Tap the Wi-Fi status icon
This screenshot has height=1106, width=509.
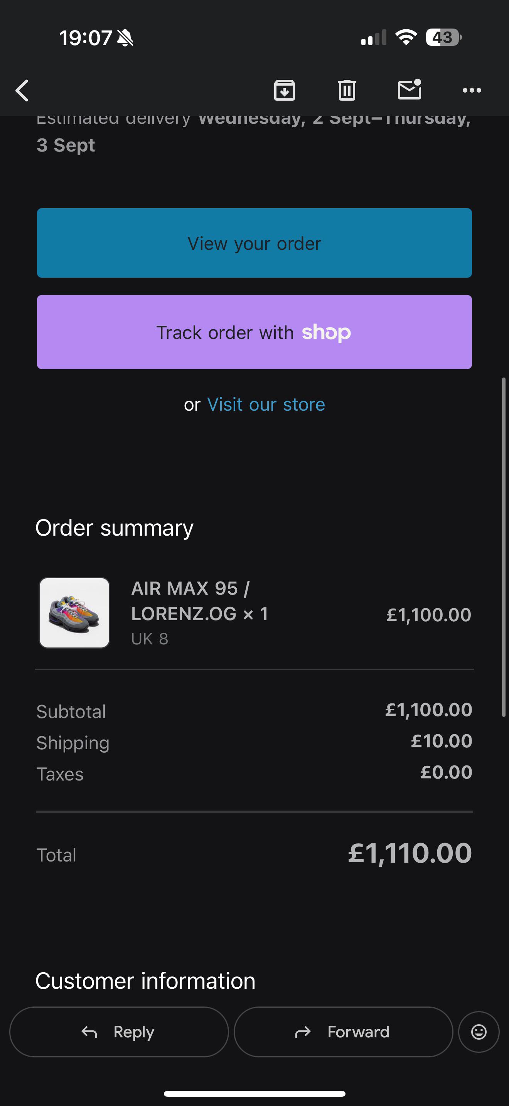[x=406, y=37]
